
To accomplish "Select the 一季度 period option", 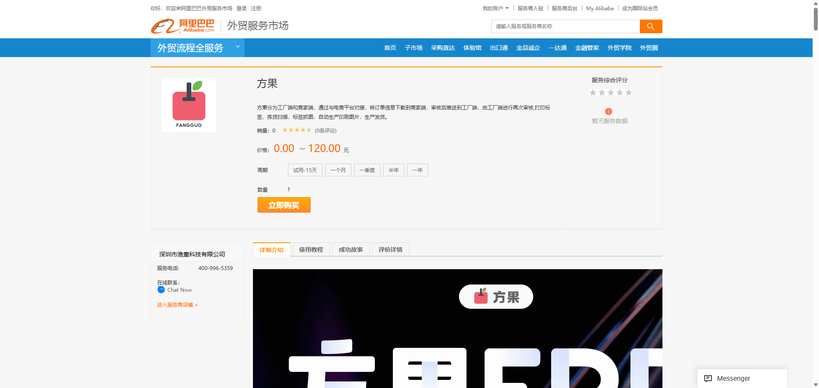I will [x=367, y=170].
